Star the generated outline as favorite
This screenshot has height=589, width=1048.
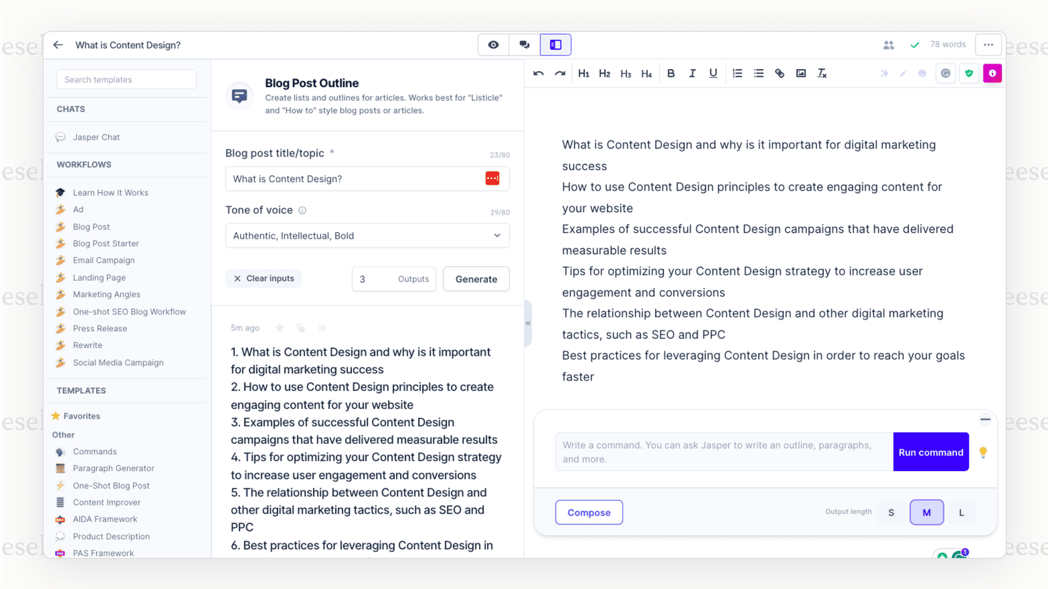pyautogui.click(x=279, y=328)
